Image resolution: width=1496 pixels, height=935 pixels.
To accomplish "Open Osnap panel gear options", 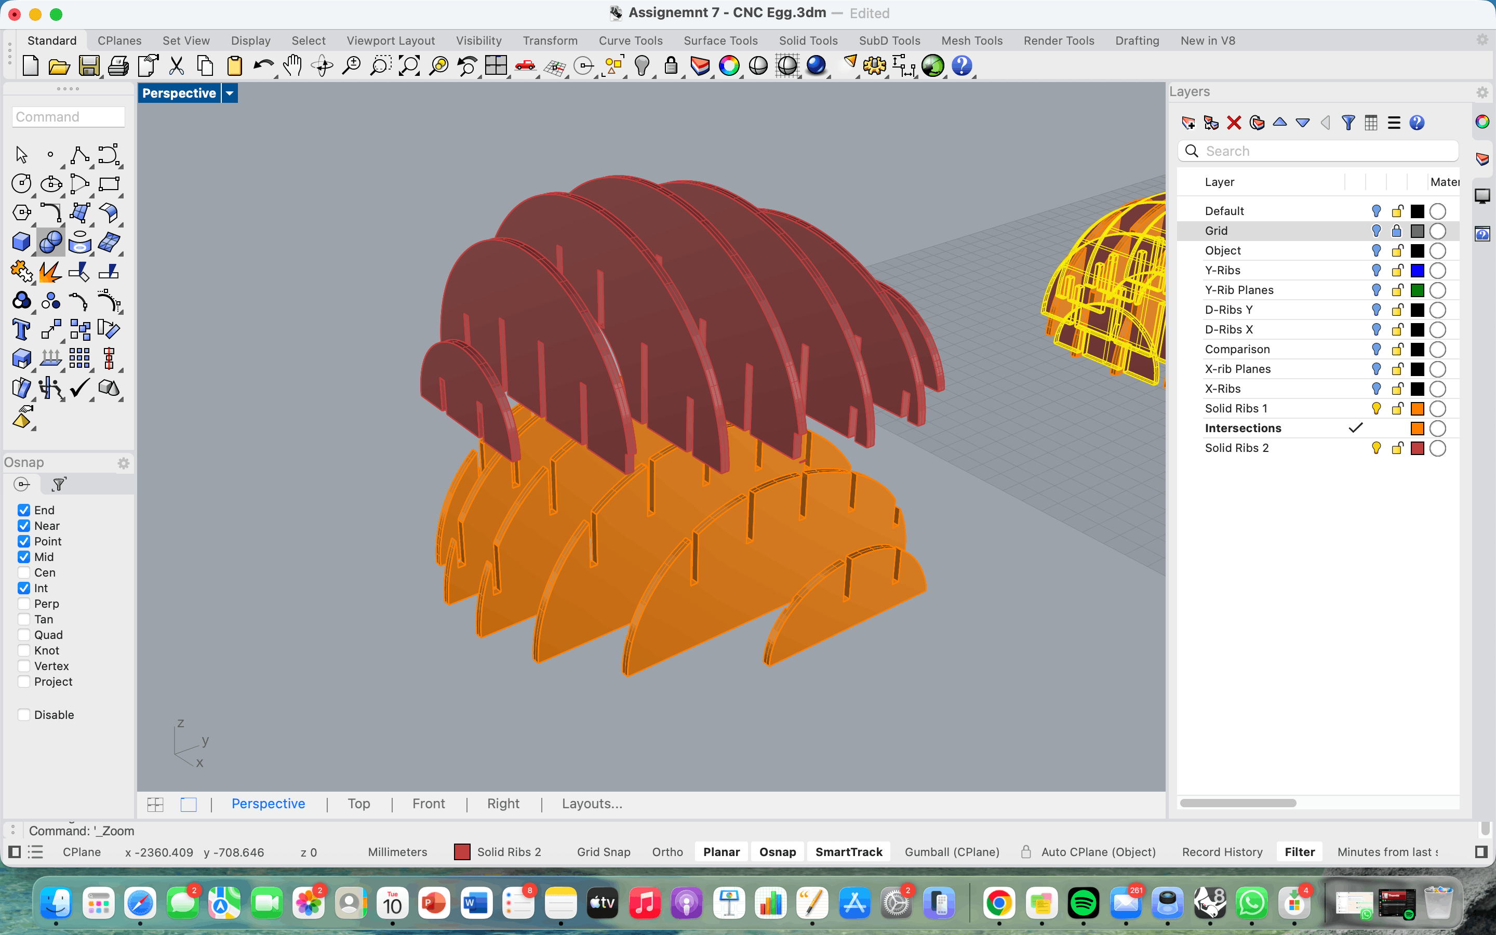I will 123,463.
